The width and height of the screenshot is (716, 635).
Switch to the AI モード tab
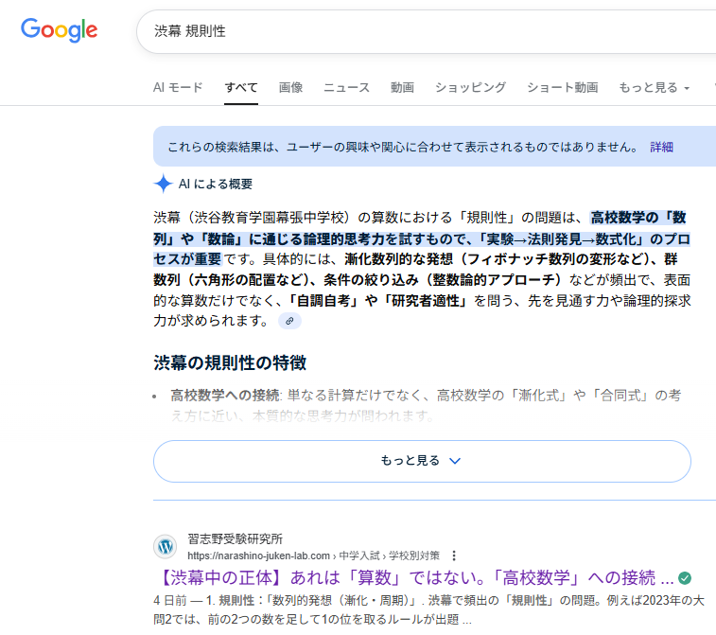tap(178, 88)
